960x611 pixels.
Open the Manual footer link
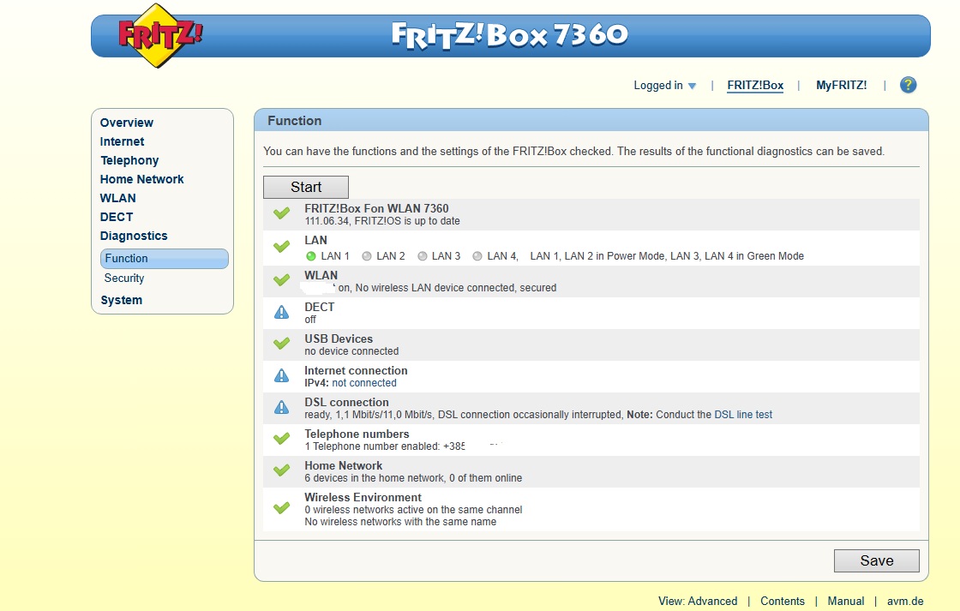pos(846,602)
